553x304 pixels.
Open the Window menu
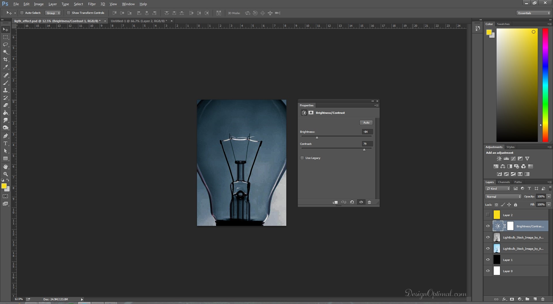point(128,4)
